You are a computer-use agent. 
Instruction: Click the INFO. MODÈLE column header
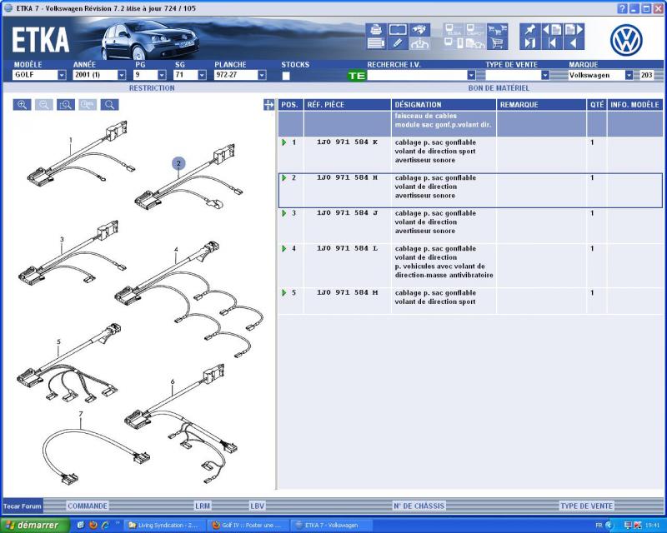point(634,105)
